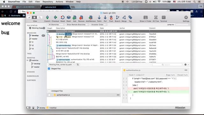The width and height of the screenshot is (204, 115).
Task: Open diff header ellipsis menu
Action: 186,70
